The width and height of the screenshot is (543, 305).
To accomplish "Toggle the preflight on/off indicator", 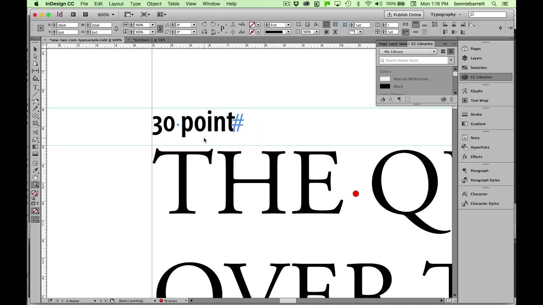I will tap(161, 301).
